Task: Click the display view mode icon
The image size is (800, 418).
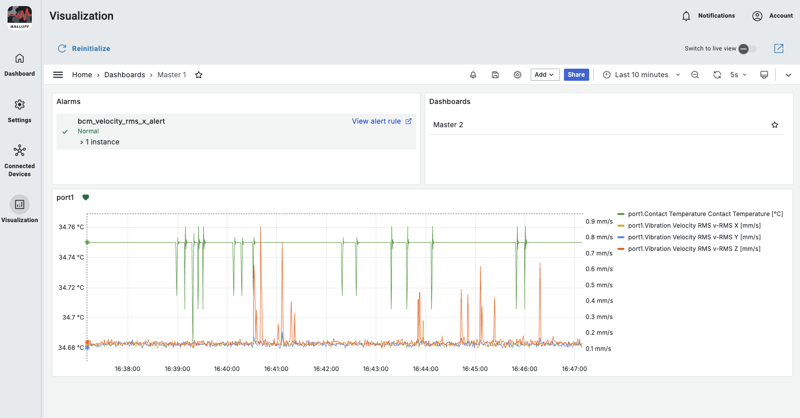Action: pos(764,75)
